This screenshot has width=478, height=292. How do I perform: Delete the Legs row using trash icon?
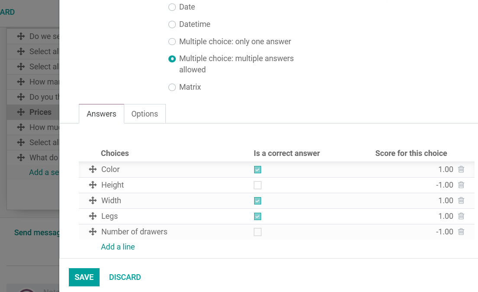(461, 216)
